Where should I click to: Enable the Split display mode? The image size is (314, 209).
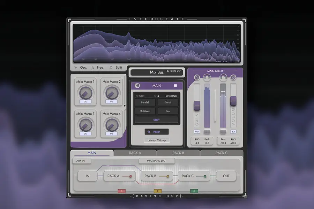116,68
